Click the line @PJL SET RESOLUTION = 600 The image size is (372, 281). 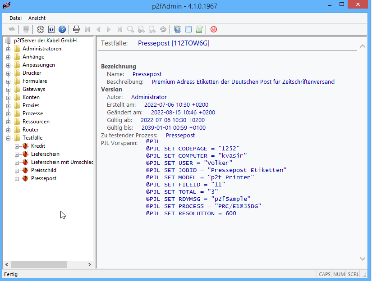[x=191, y=213]
